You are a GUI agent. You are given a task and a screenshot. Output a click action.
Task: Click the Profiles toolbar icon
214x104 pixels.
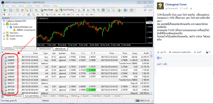pos(10,10)
